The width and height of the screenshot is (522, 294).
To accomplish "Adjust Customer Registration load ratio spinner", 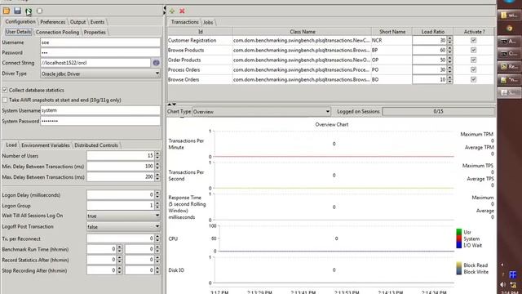I will (449, 40).
